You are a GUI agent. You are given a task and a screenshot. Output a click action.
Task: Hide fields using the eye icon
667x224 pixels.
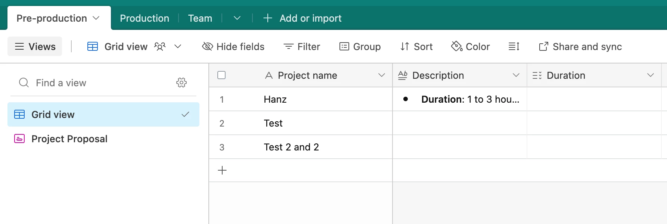coord(207,47)
